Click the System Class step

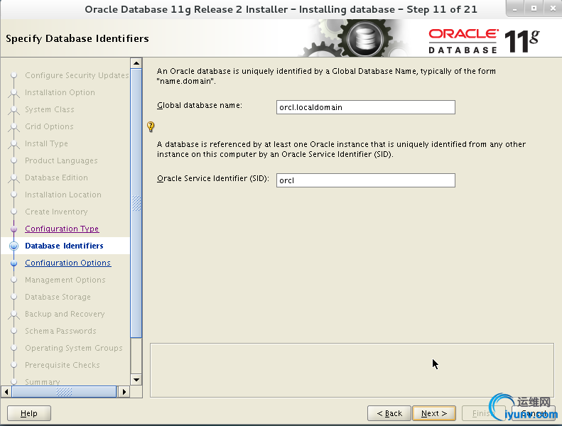coord(50,109)
